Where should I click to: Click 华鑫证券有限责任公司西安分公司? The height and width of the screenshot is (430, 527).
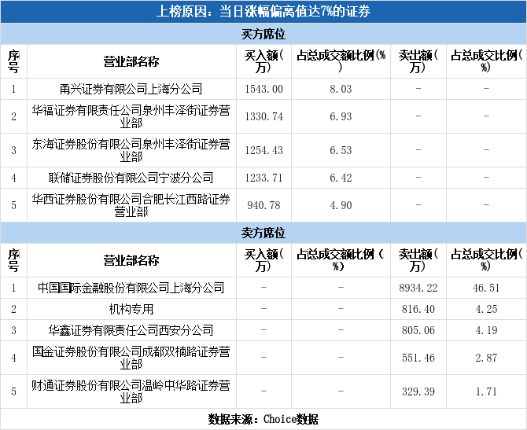pos(131,330)
